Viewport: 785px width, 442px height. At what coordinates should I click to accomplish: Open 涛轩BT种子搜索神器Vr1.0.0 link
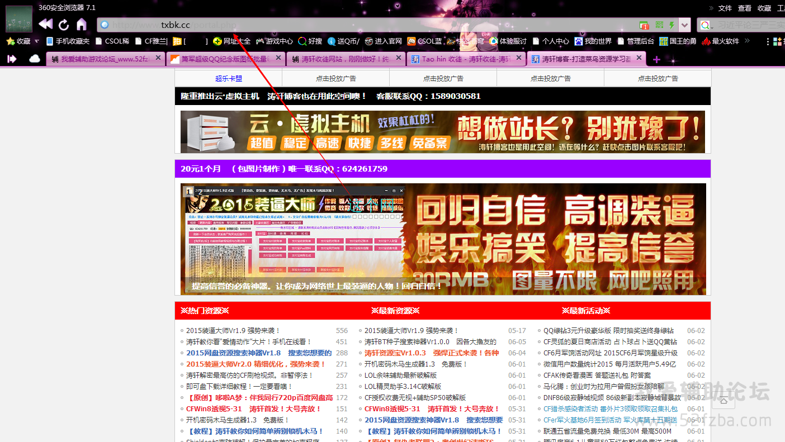pos(431,342)
